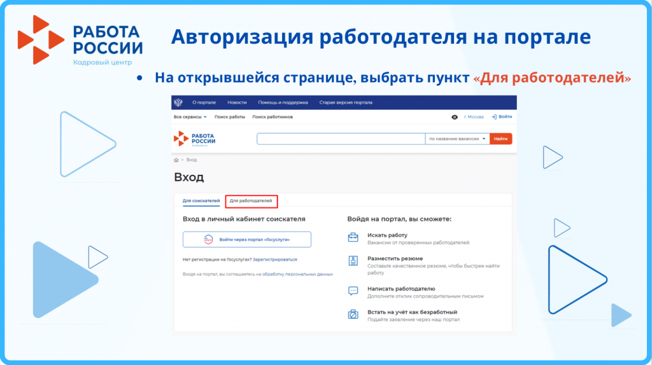Toggle the accessibility eye icon
Screen dimensions: 652x365
click(x=455, y=117)
